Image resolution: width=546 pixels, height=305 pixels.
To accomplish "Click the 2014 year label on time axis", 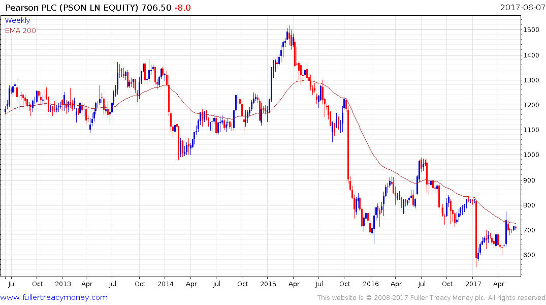I will [166, 284].
